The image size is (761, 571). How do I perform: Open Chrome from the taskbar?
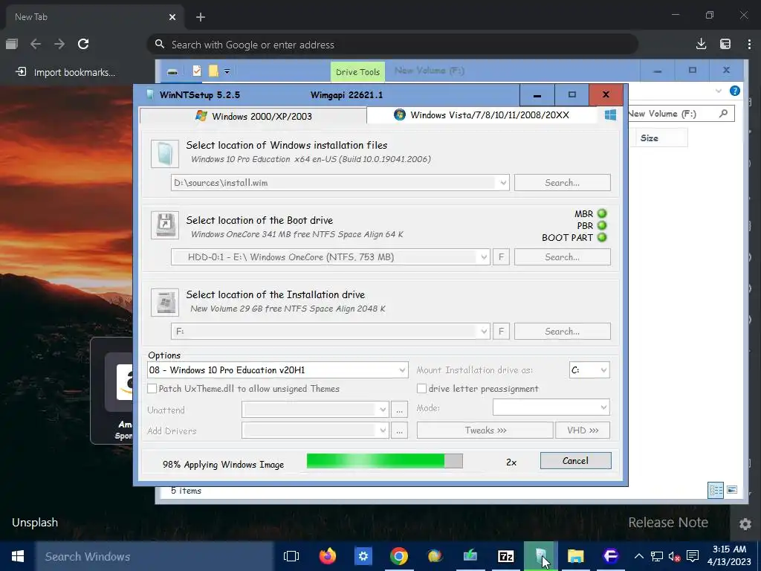pyautogui.click(x=398, y=556)
